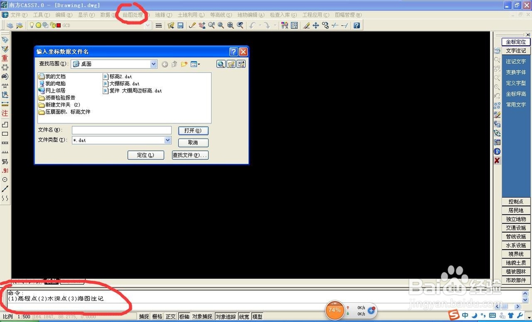The height and width of the screenshot is (322, 532).
Task: Open the 地物编辑 menu
Action: 251,15
